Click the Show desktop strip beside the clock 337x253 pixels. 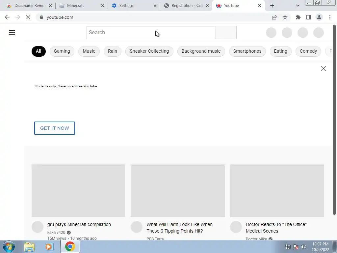pyautogui.click(x=335, y=247)
